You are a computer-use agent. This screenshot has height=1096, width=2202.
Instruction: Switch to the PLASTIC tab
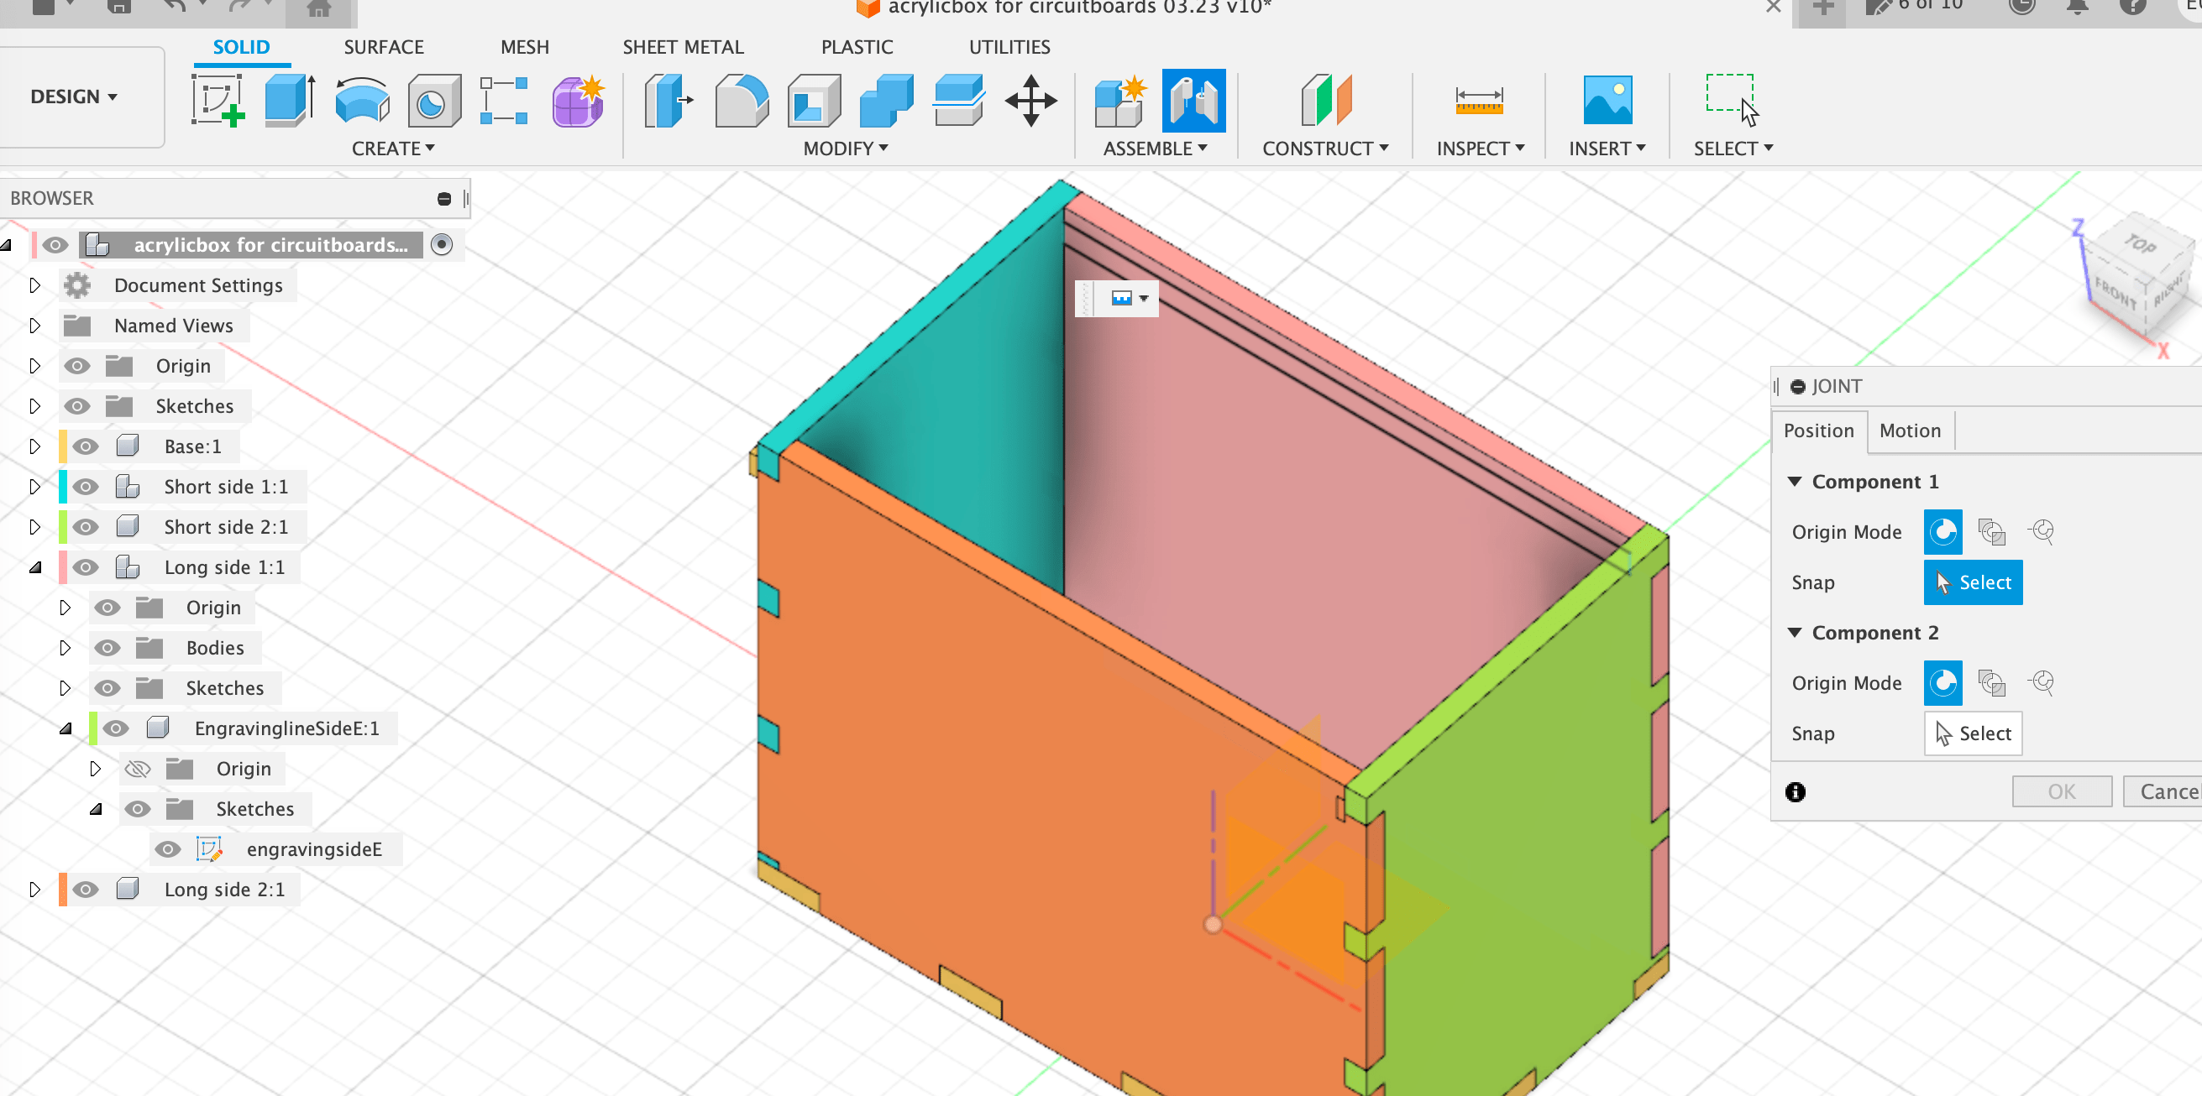pos(857,47)
